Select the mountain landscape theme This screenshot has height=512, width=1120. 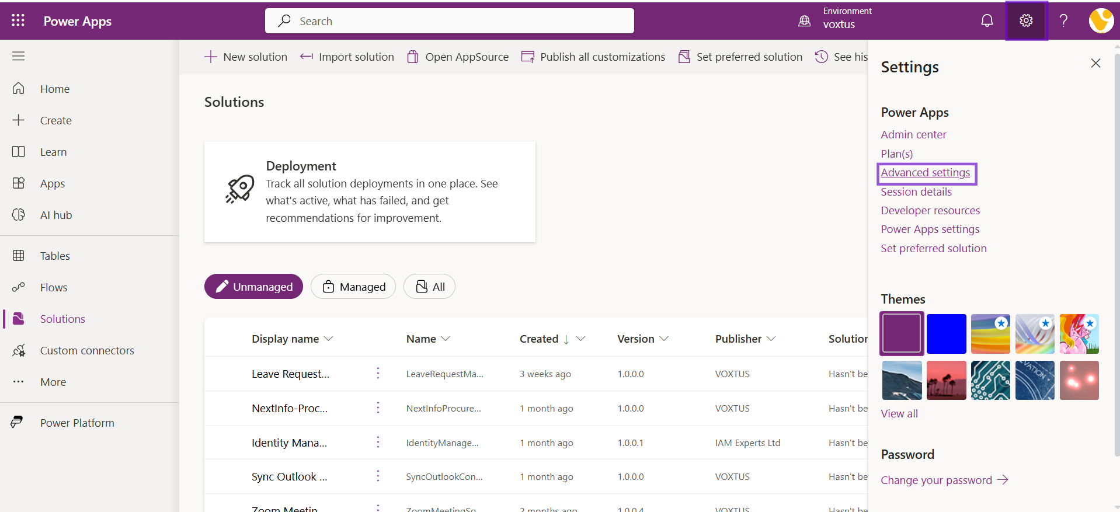click(x=902, y=380)
